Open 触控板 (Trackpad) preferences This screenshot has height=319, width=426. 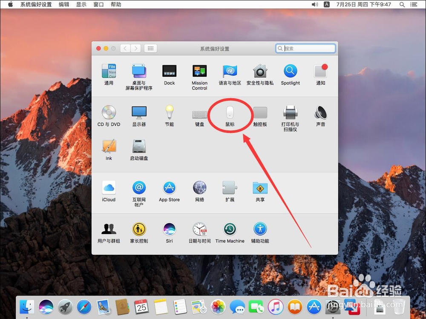(x=260, y=116)
